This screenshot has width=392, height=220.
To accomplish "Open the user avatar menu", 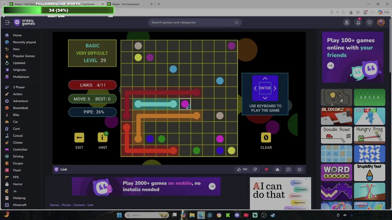I will (x=381, y=22).
